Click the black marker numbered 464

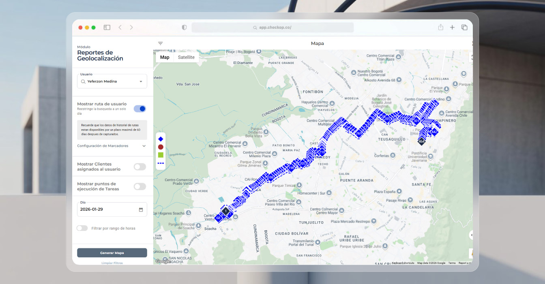421,141
